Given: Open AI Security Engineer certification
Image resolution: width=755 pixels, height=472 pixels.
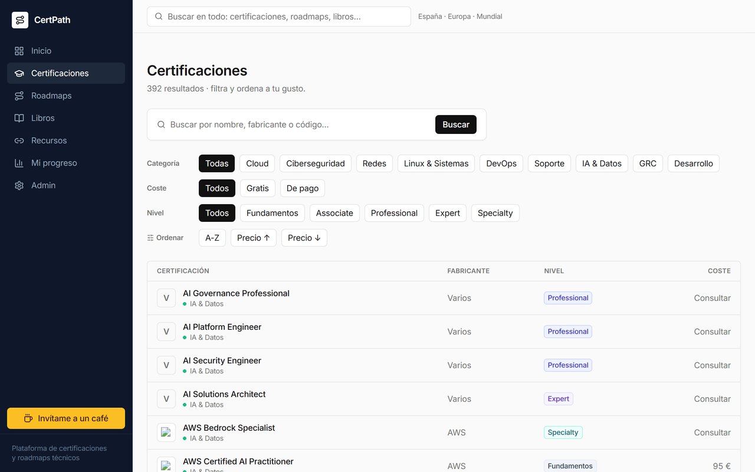Looking at the screenshot, I should coord(222,360).
